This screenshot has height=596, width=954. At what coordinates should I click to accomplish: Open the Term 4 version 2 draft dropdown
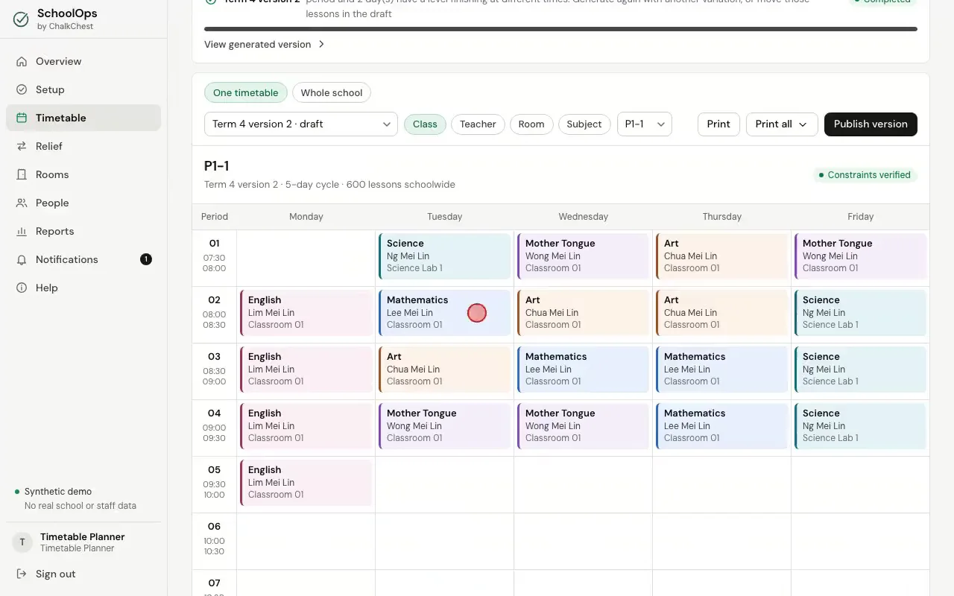click(x=301, y=124)
